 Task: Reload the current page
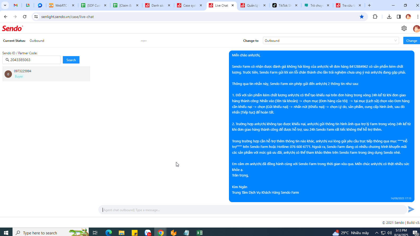click(25, 17)
